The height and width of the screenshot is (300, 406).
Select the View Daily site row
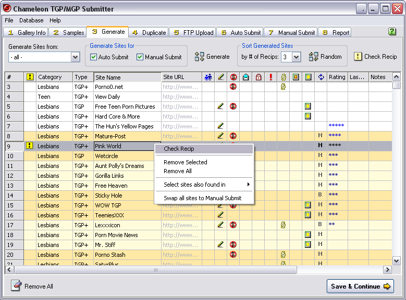coord(199,97)
